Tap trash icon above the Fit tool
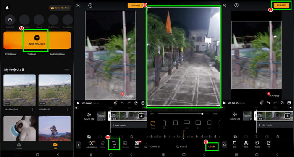This screenshot has height=157, width=294. tap(278, 137)
